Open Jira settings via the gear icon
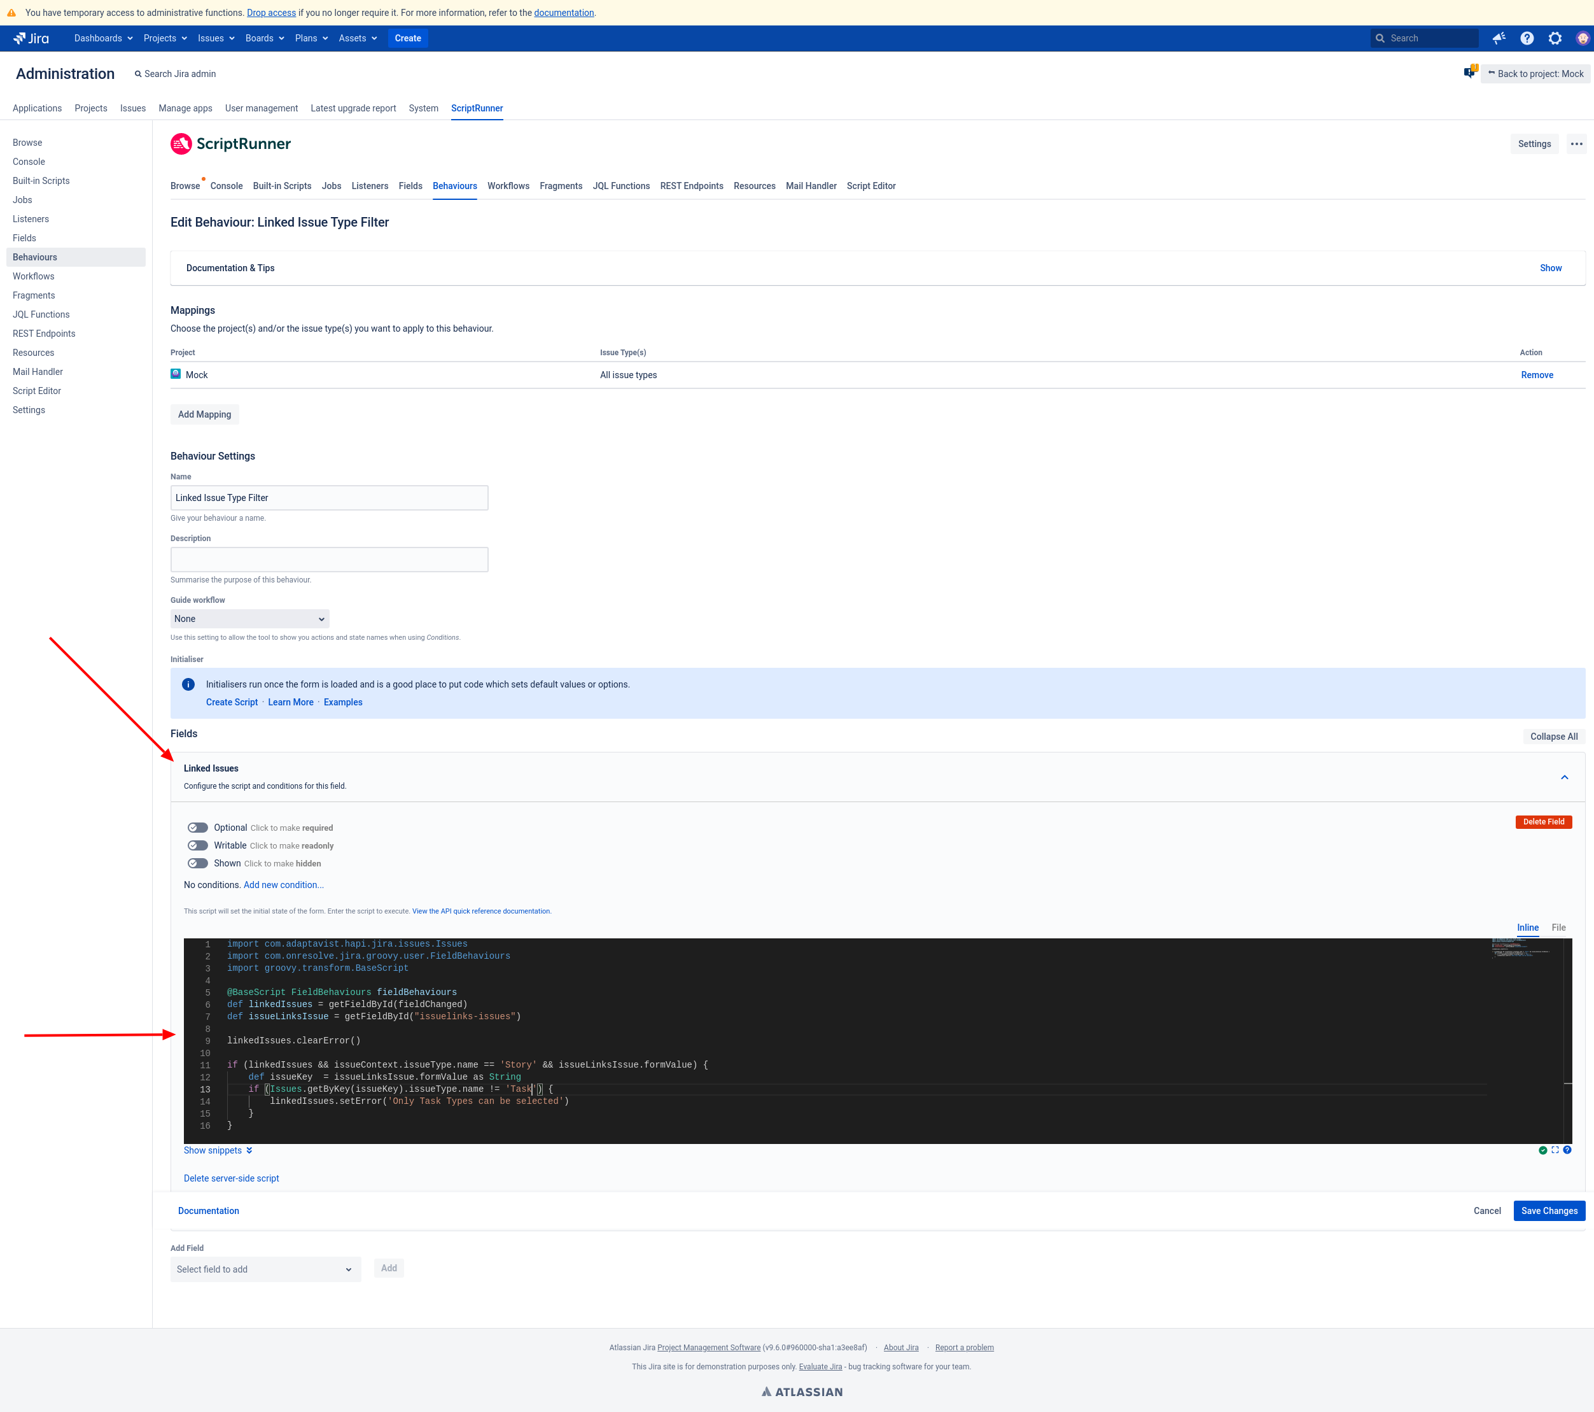This screenshot has height=1412, width=1594. click(x=1555, y=38)
